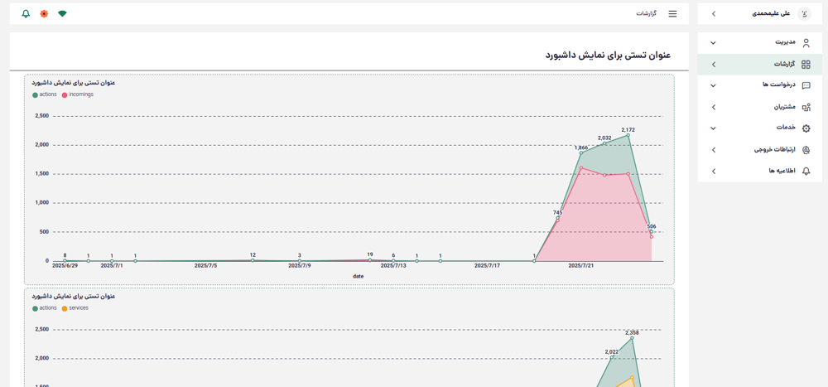Viewport: 828px width, 387px height.
Task: Toggle the hamburger sidebar menu icon
Action: 672,14
